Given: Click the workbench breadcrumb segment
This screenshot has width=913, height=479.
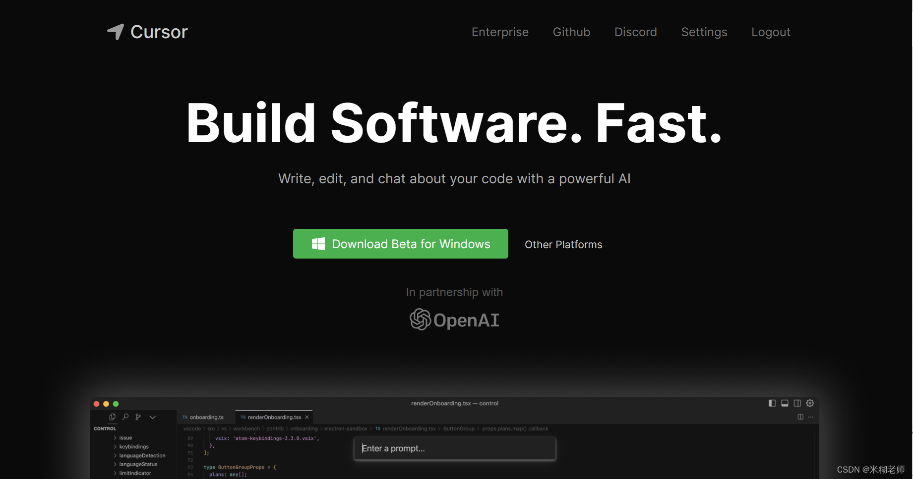Looking at the screenshot, I should (246, 429).
